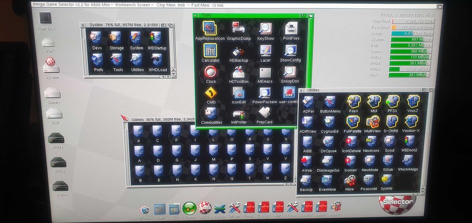Open the Ram Disk desktop icon
This screenshot has height=223, width=472.
pyautogui.click(x=46, y=19)
